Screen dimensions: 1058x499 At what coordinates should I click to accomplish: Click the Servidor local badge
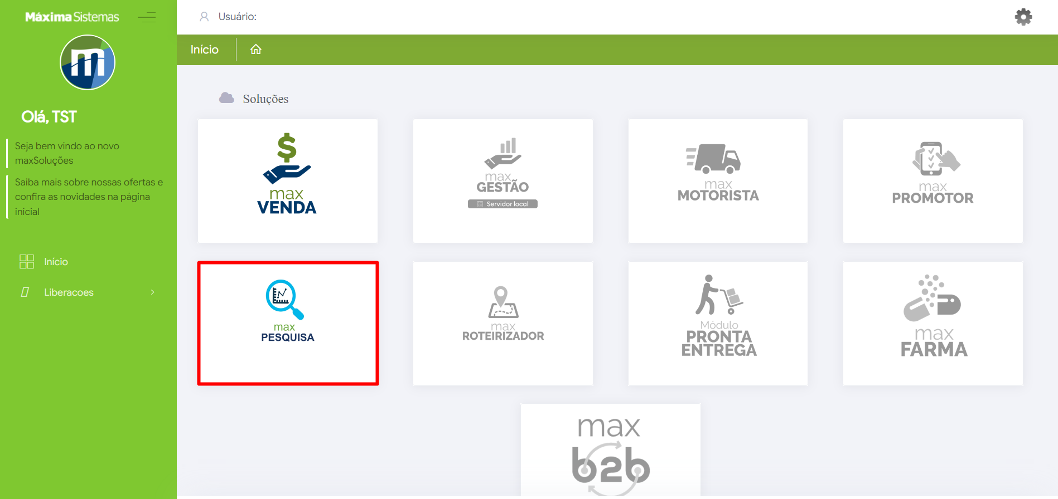pyautogui.click(x=503, y=204)
